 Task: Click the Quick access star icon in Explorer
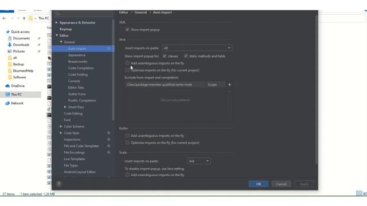[x=7, y=32]
